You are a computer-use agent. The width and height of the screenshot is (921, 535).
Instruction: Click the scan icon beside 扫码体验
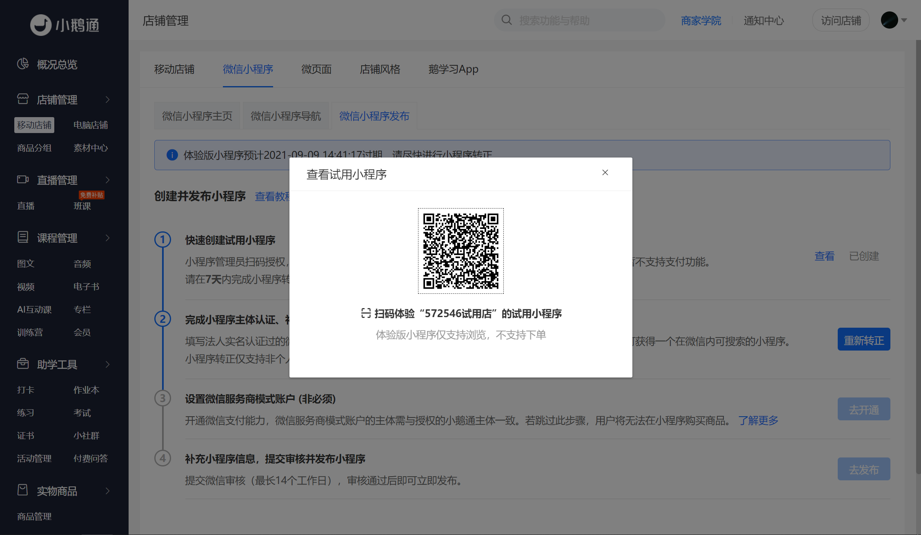366,313
